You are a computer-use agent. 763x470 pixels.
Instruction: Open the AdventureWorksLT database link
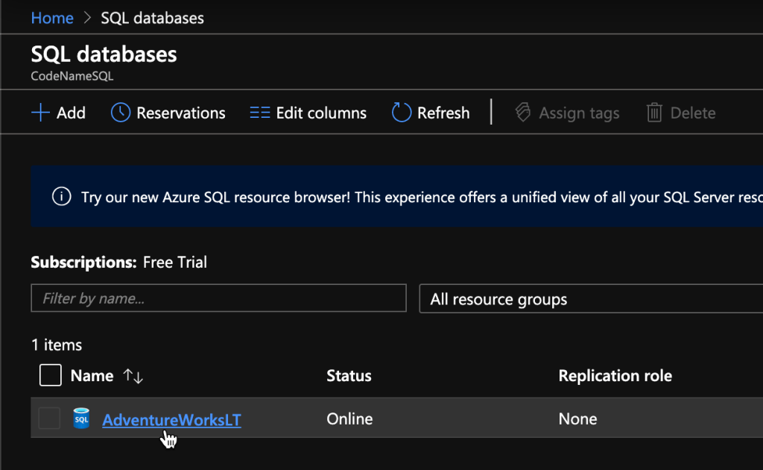coord(171,420)
